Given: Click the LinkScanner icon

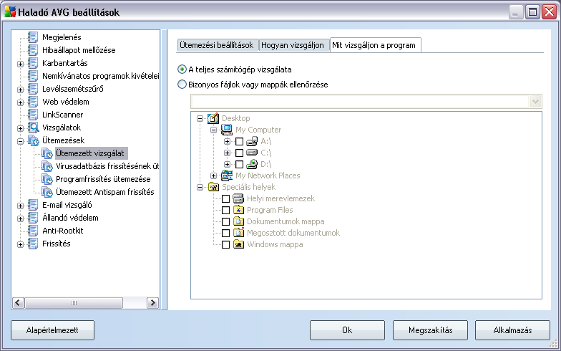Looking at the screenshot, I should point(33,115).
